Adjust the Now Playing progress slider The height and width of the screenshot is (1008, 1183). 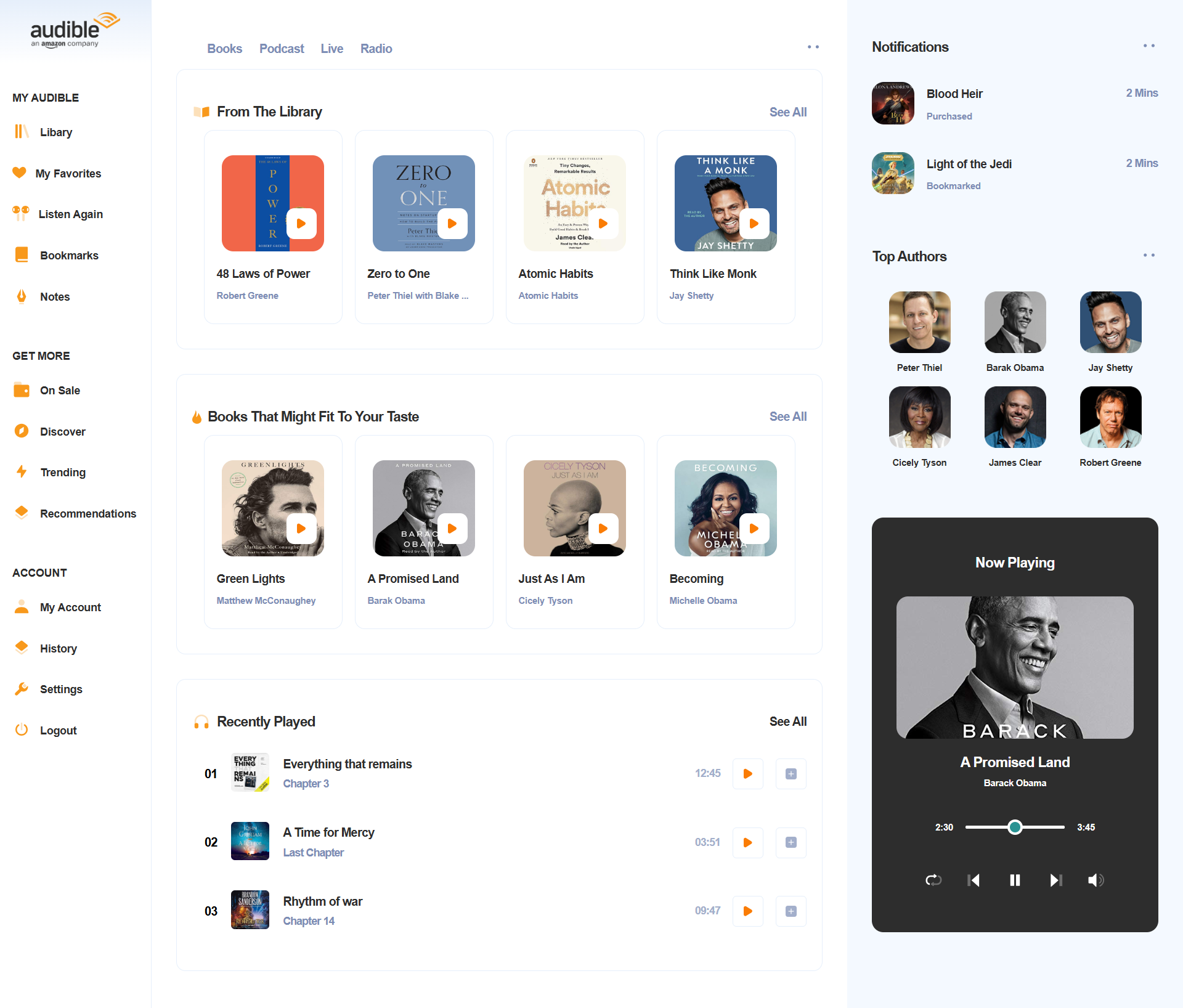click(x=1015, y=827)
